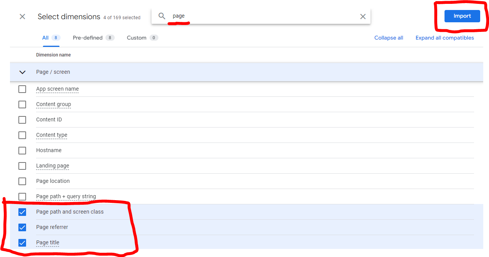Enable the Content group dimension checkbox
489x257 pixels.
click(22, 104)
